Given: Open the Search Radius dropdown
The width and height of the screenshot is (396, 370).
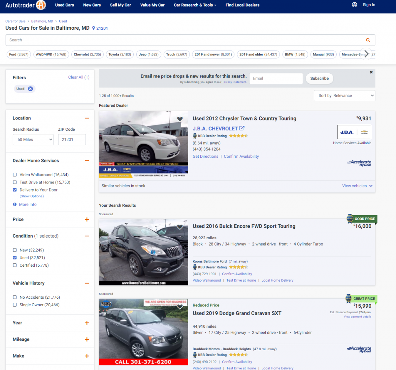Looking at the screenshot, I should [33, 140].
